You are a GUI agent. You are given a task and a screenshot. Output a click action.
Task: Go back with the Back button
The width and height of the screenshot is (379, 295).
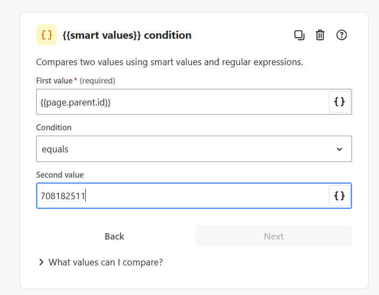pyautogui.click(x=114, y=236)
